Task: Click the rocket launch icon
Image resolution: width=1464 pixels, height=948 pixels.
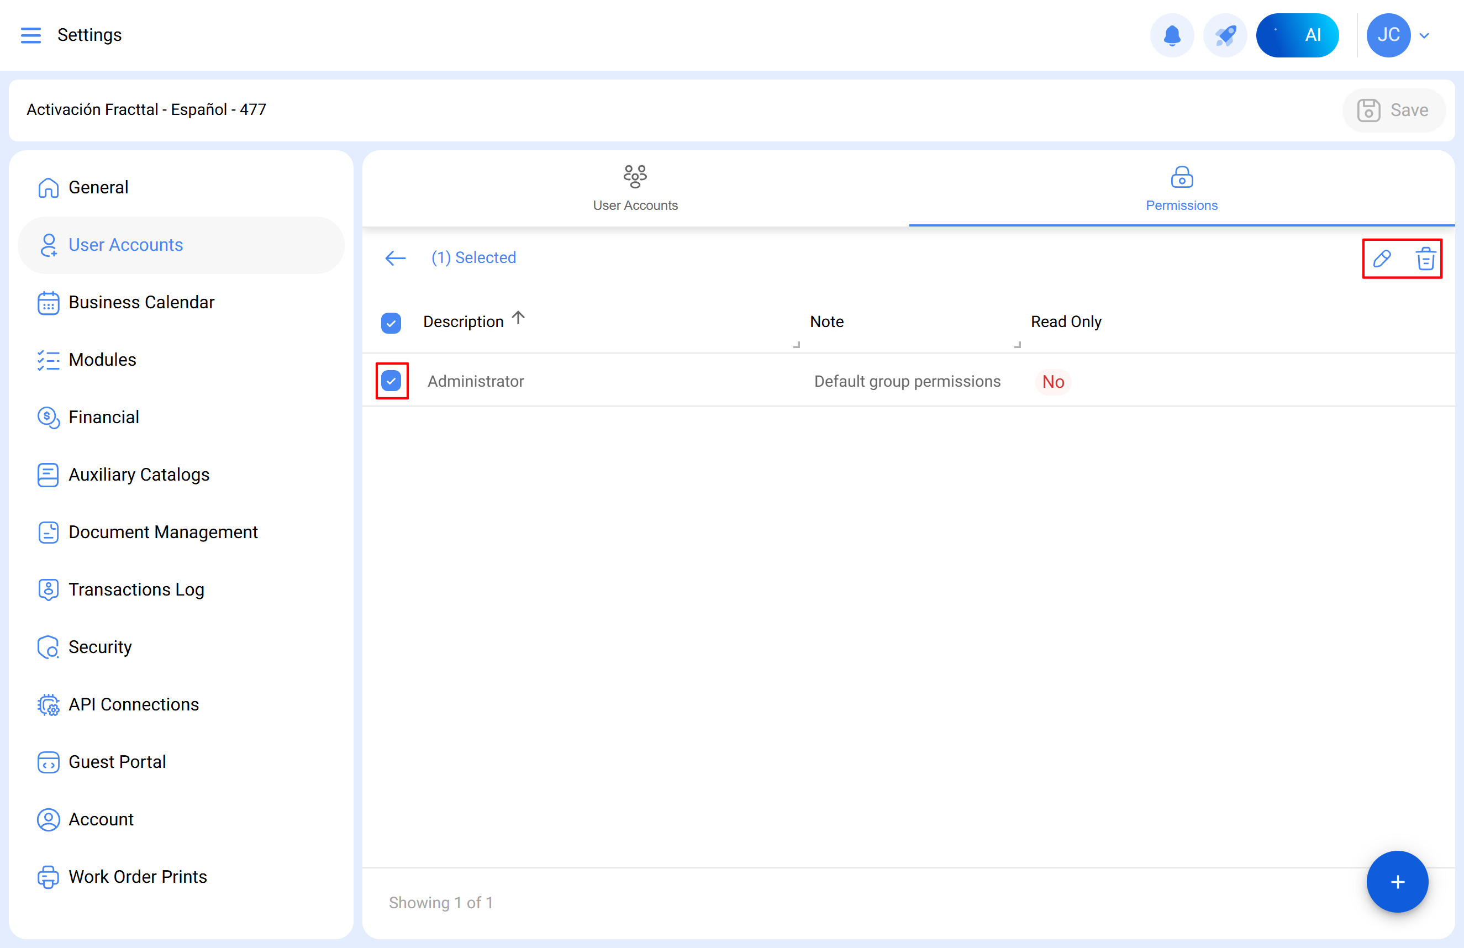Action: point(1224,35)
